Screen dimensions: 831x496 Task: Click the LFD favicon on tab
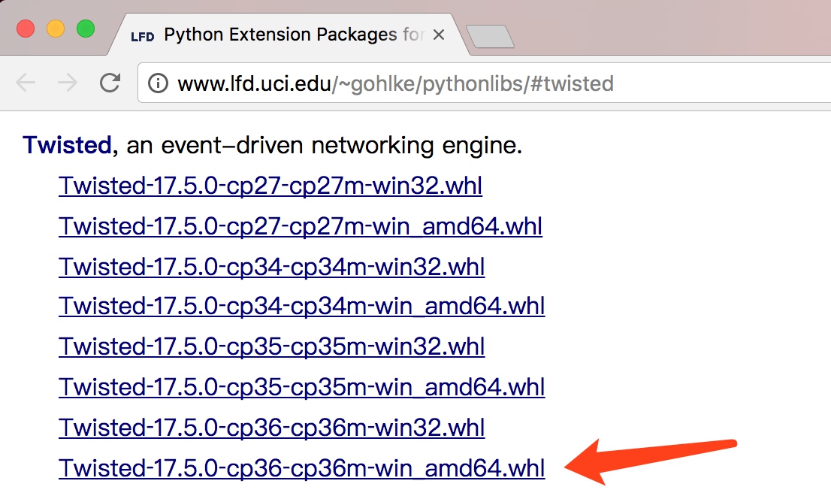tap(143, 36)
